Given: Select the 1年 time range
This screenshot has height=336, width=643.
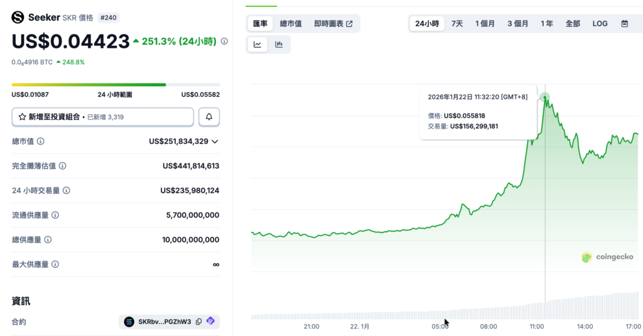Looking at the screenshot, I should click(x=547, y=24).
